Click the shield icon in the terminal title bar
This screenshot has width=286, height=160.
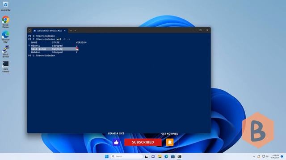[x=29, y=31]
